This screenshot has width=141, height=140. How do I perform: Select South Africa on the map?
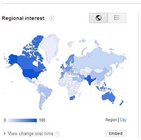pyautogui.click(x=72, y=98)
